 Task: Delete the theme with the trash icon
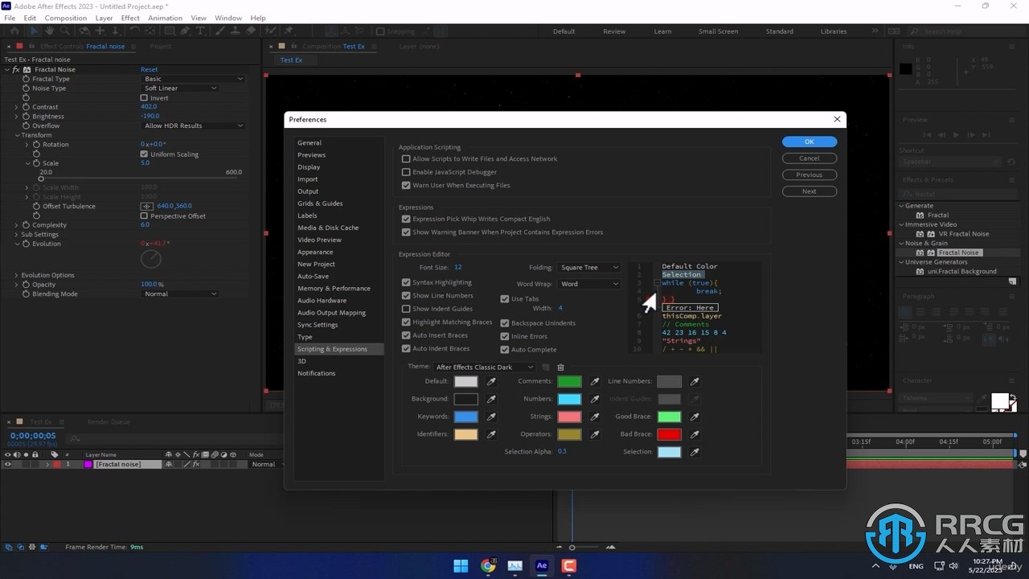click(561, 367)
